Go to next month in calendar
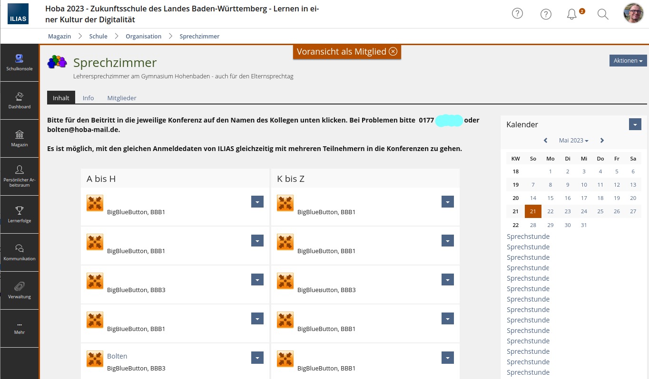This screenshot has width=649, height=379. pyautogui.click(x=602, y=141)
